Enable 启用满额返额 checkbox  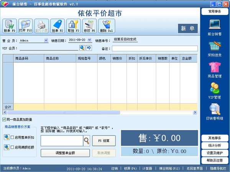point(12,147)
